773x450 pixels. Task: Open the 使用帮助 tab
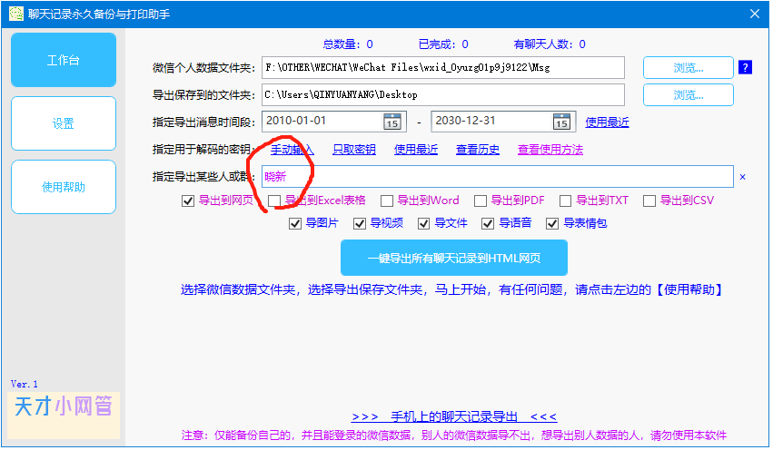pos(64,187)
